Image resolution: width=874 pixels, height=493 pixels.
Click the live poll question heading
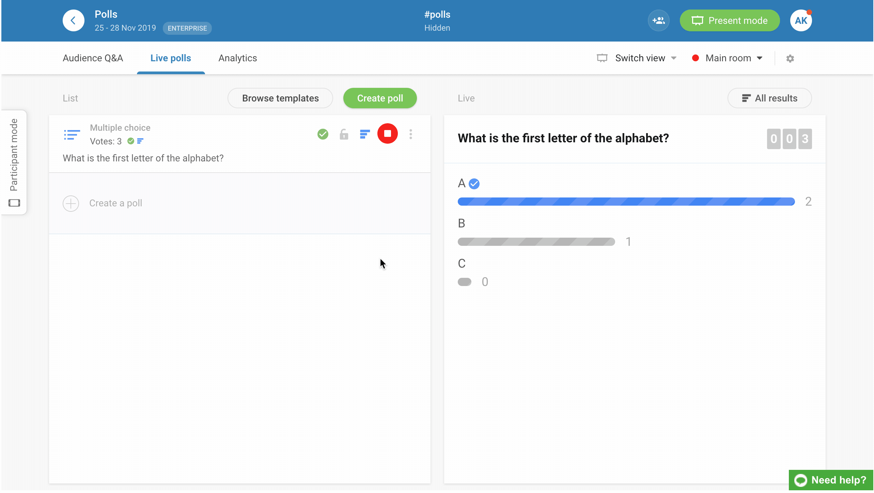(x=563, y=138)
